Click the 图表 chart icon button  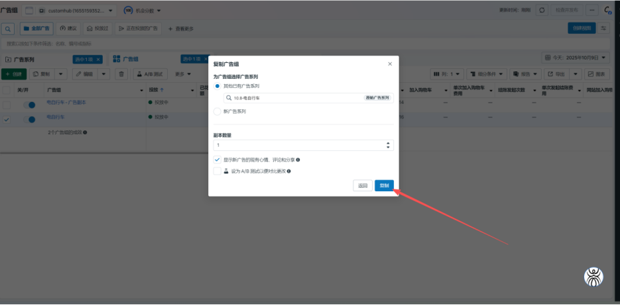[x=597, y=74]
